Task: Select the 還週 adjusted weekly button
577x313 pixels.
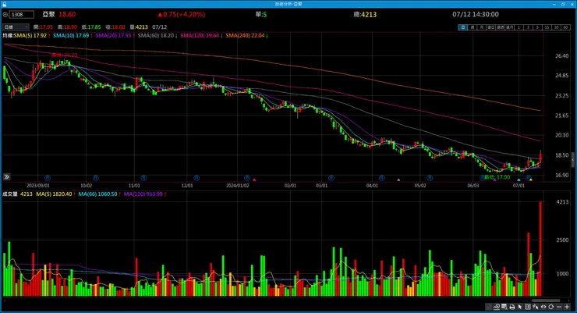Action: click(500, 27)
